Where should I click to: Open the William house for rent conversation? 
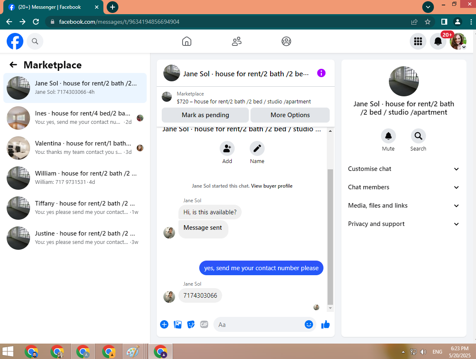tap(75, 178)
